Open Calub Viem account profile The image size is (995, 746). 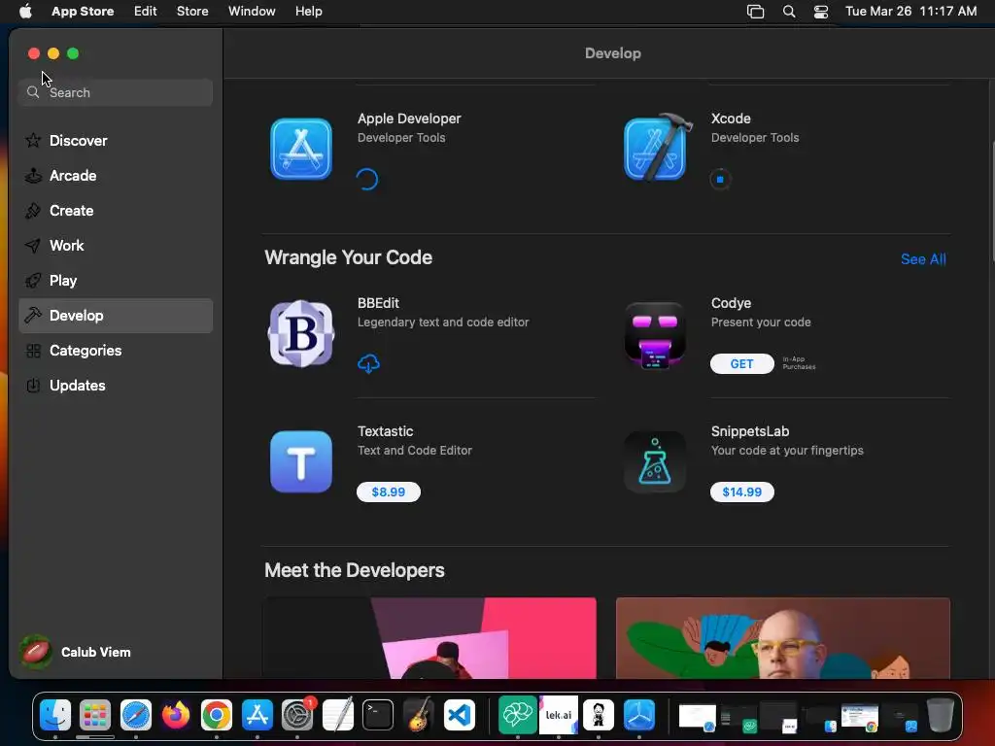75,652
